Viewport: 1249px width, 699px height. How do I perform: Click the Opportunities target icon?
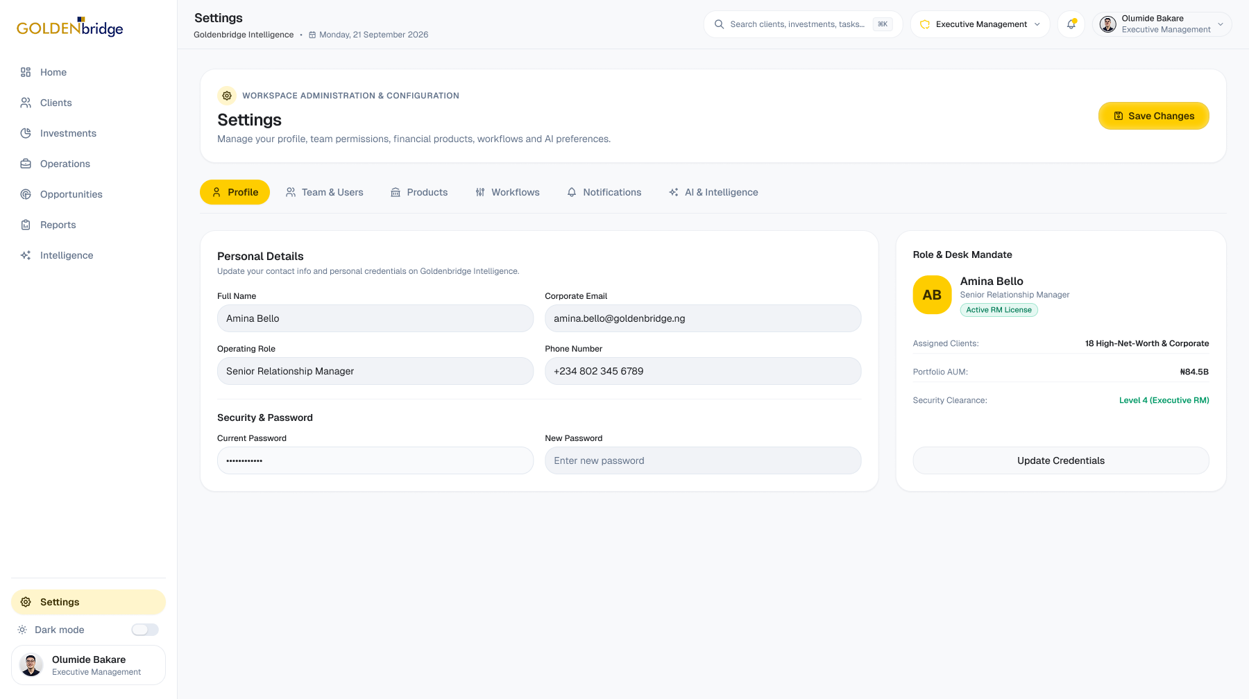pos(26,194)
